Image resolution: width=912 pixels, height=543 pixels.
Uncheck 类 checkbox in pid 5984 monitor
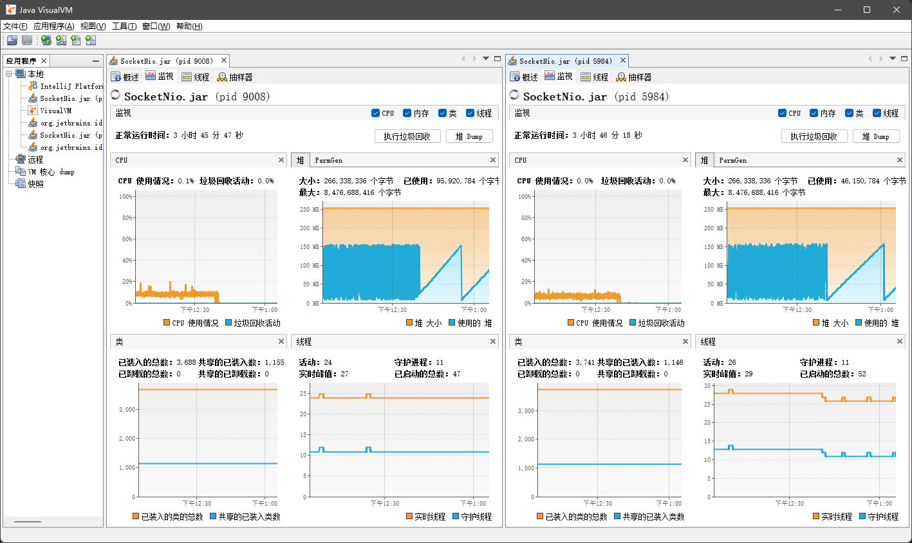(x=849, y=113)
